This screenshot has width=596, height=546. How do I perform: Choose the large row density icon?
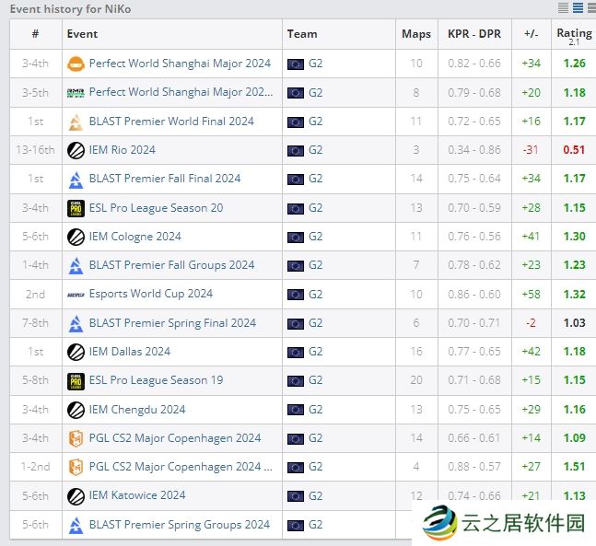[x=590, y=8]
